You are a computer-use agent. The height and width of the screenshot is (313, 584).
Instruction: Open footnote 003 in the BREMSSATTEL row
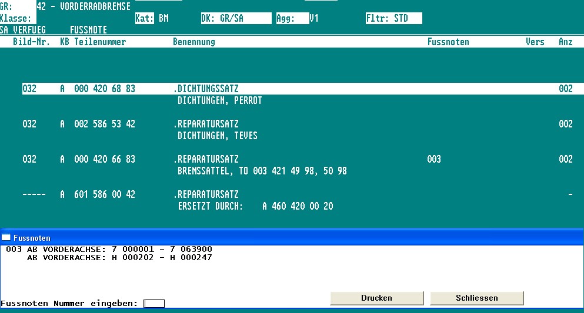pos(434,159)
